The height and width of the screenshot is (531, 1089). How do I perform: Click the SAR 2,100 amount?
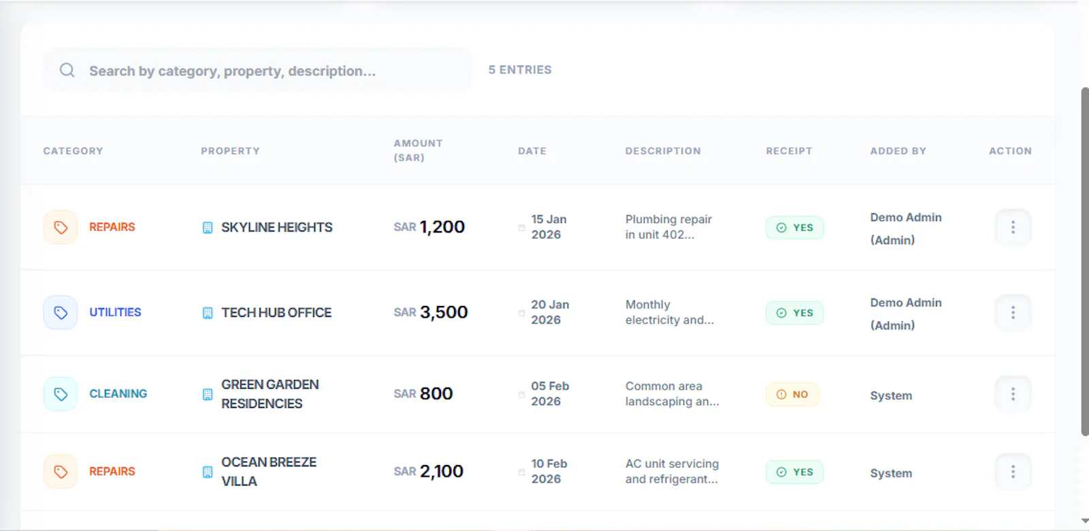(x=428, y=472)
